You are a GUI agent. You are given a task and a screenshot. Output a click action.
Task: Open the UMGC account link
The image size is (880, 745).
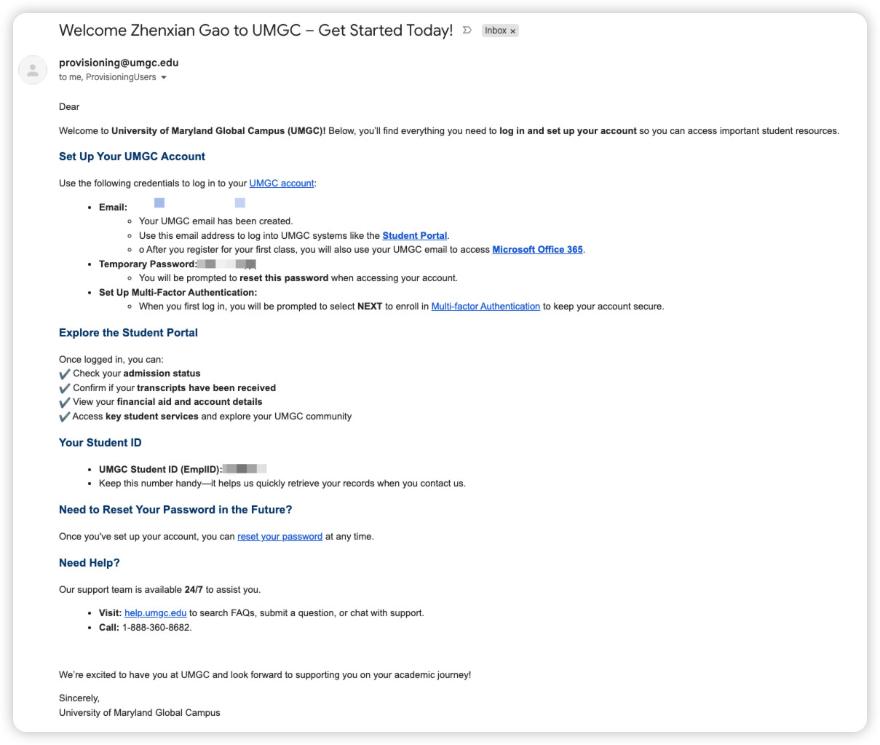282,184
